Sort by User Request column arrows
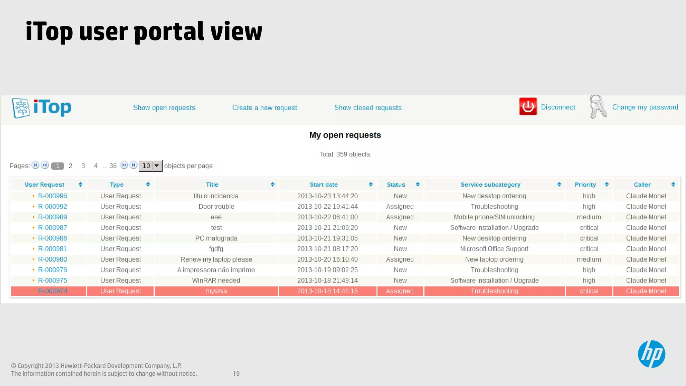The width and height of the screenshot is (686, 386). click(80, 185)
